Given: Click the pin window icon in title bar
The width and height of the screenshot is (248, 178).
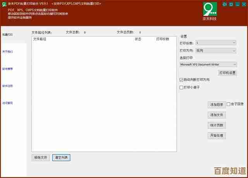Looking at the screenshot, I should (x=226, y=4).
